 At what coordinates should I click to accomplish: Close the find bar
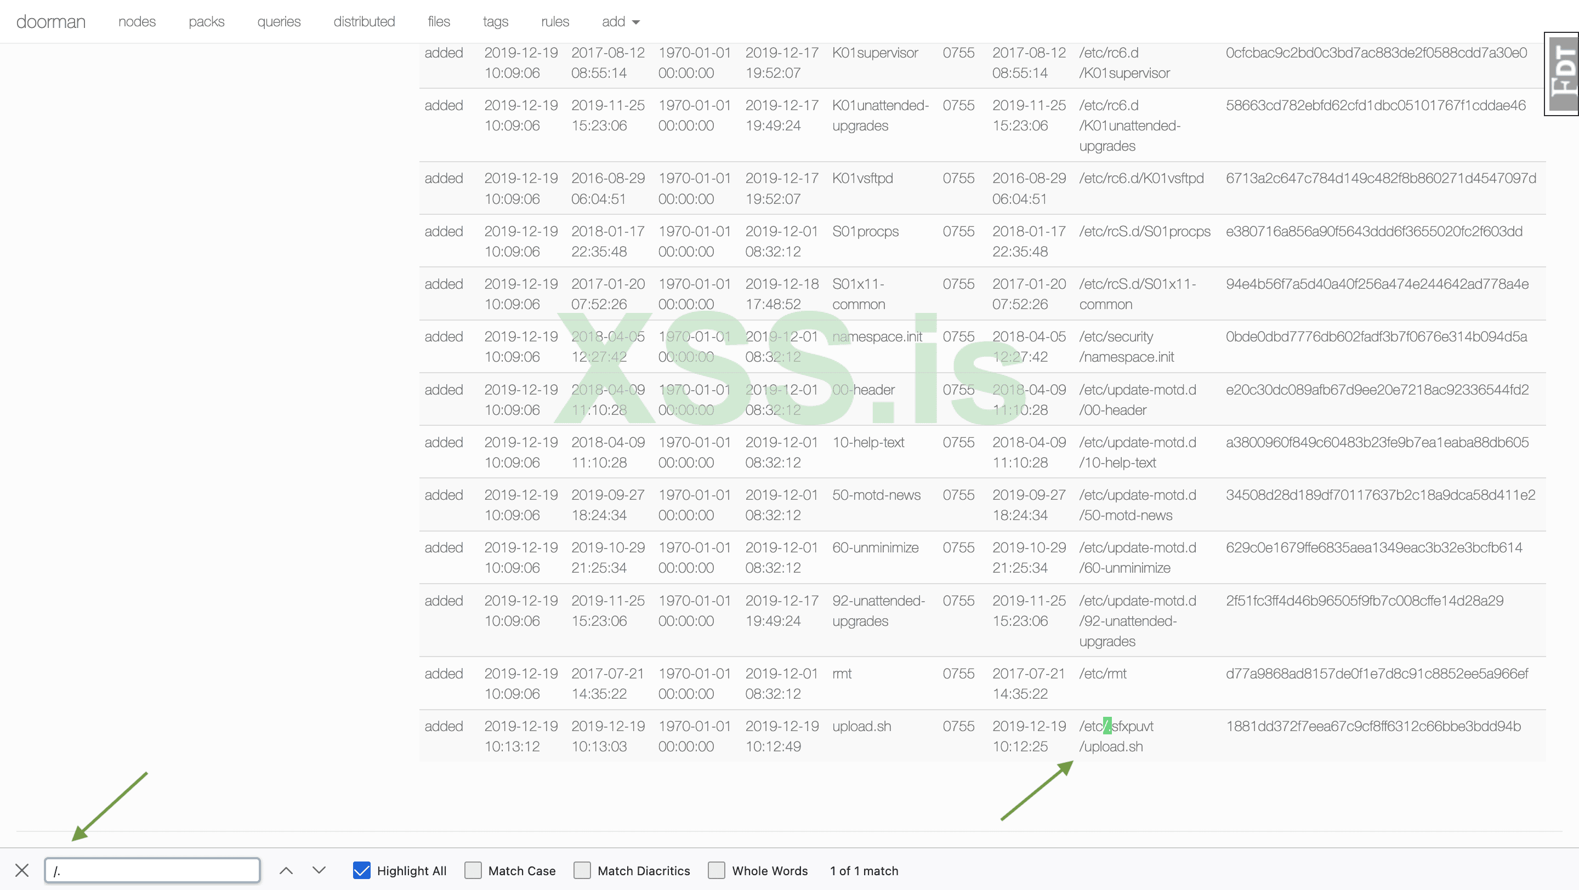tap(22, 870)
